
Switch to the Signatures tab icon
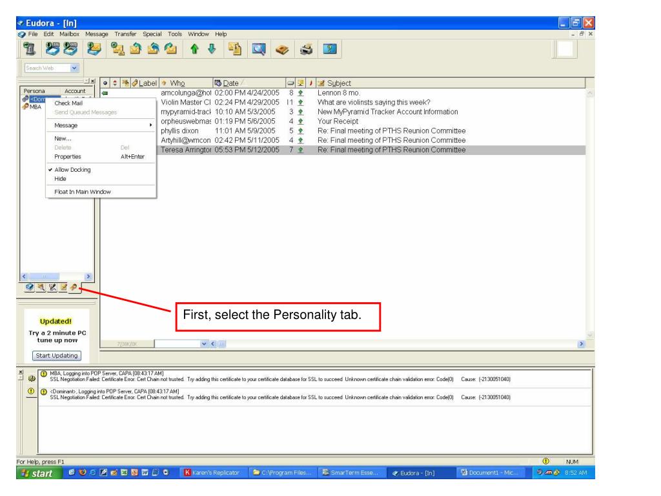click(52, 287)
